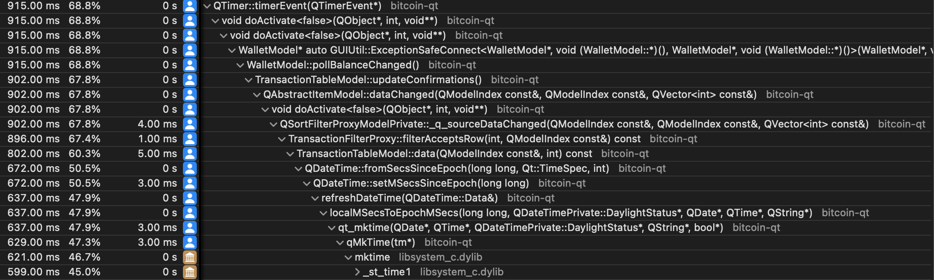Click the user-code icon beside QTimer::timerEvent
The image size is (934, 280).
pos(190,6)
